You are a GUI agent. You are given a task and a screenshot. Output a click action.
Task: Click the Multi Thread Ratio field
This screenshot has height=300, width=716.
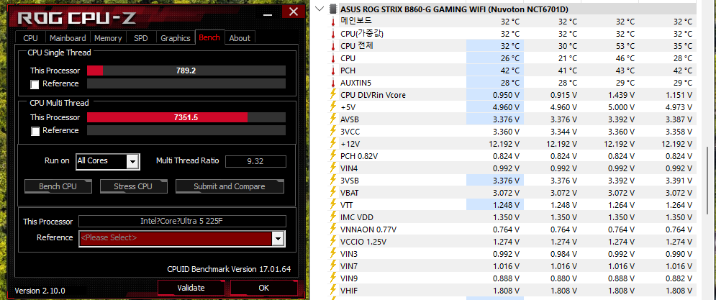[255, 161]
